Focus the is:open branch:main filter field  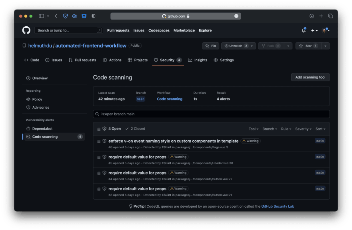click(x=211, y=114)
